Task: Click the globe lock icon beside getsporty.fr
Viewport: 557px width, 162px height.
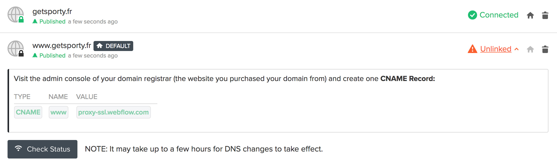Action: click(x=16, y=15)
